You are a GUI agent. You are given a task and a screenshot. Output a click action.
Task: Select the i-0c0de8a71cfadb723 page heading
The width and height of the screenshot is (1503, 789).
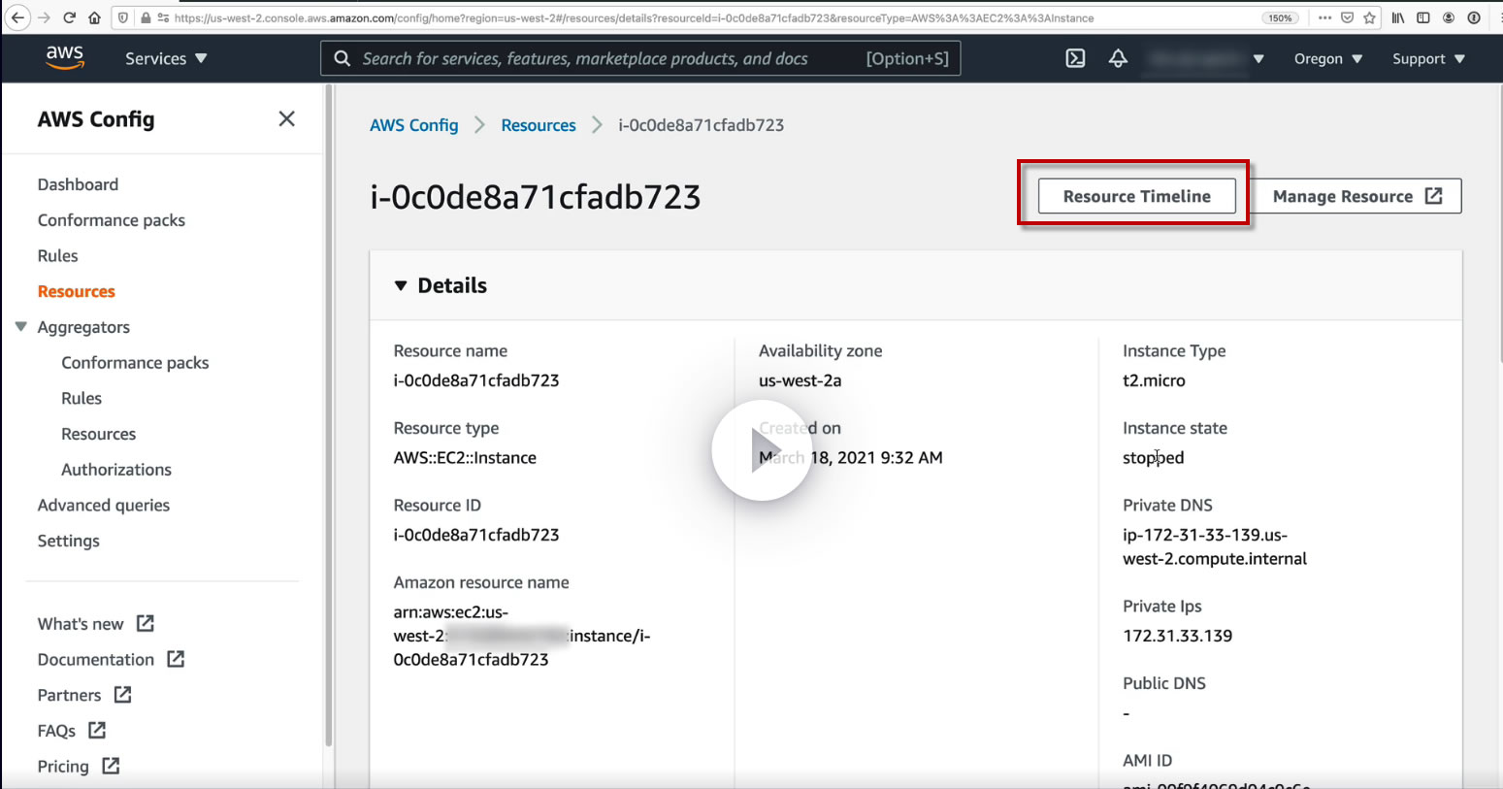536,197
